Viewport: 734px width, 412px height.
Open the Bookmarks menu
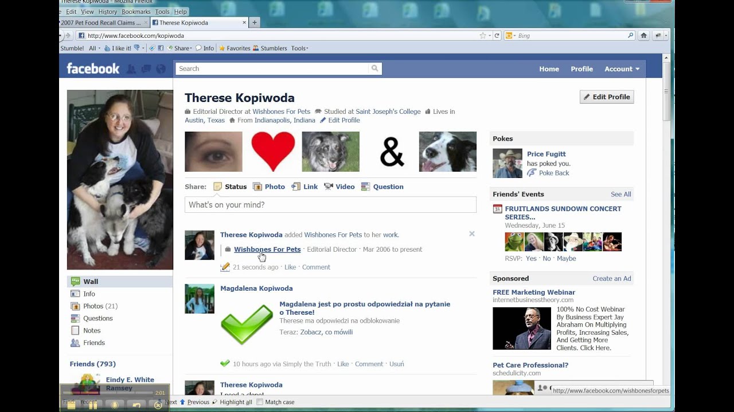point(136,11)
